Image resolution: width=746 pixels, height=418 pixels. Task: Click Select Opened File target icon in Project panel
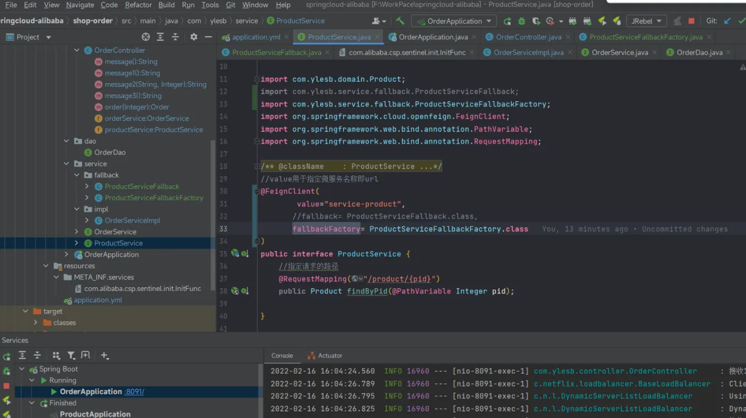[145, 37]
